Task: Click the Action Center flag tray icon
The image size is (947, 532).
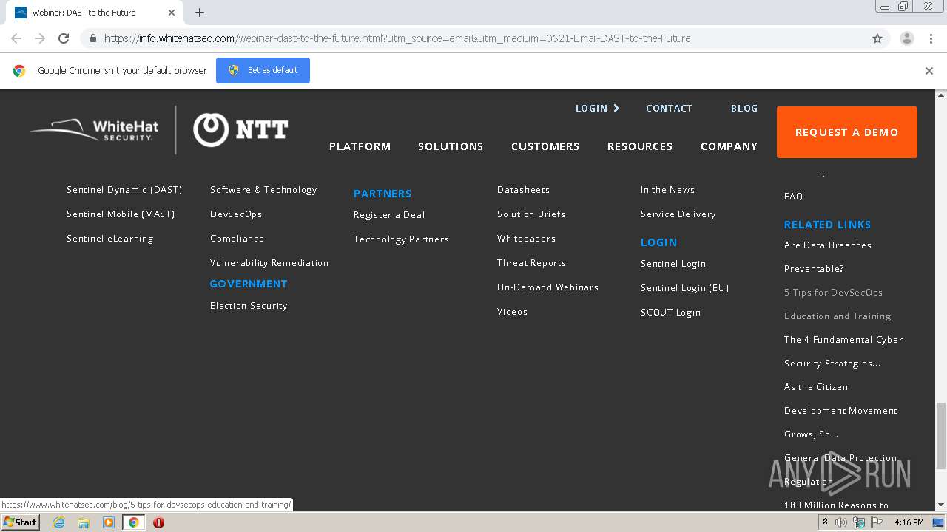Action: [877, 522]
